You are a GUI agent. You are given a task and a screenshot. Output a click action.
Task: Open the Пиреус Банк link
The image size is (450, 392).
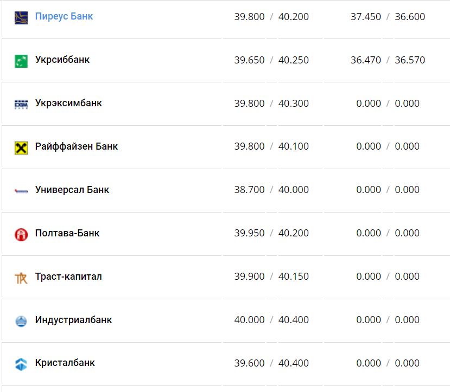(x=64, y=16)
